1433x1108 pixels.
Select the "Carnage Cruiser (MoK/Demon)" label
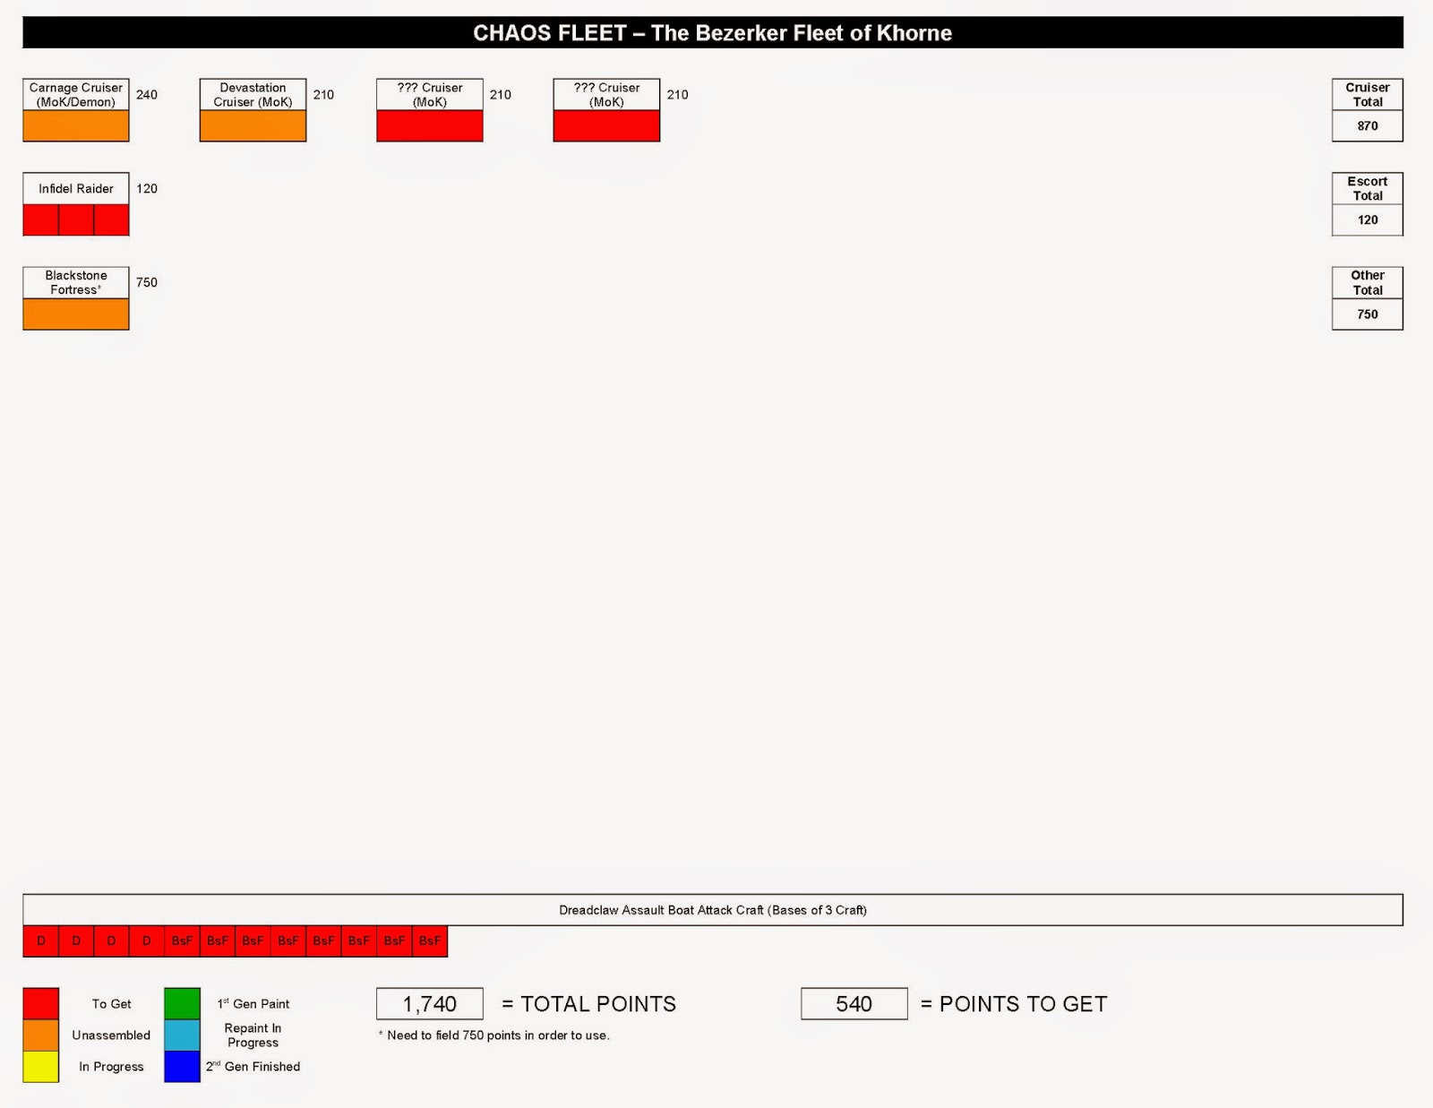[76, 95]
